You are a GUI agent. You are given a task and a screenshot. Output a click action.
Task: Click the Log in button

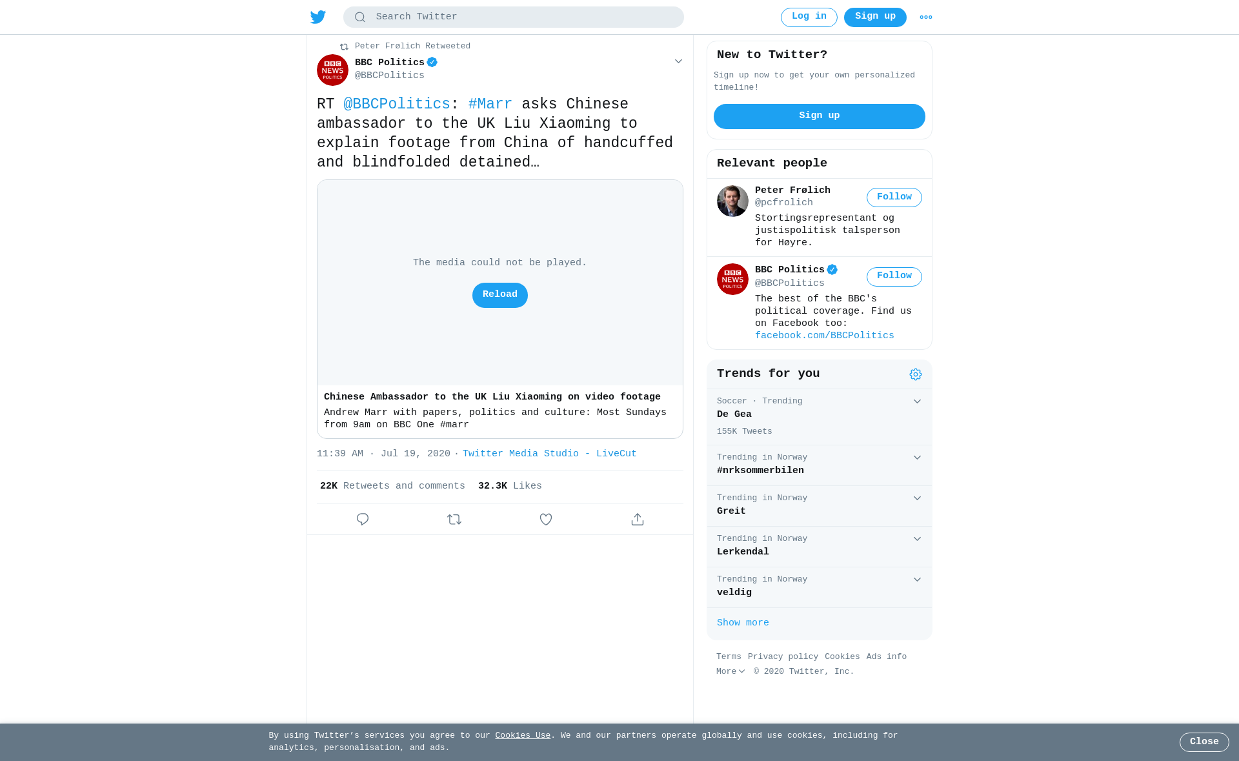(809, 17)
